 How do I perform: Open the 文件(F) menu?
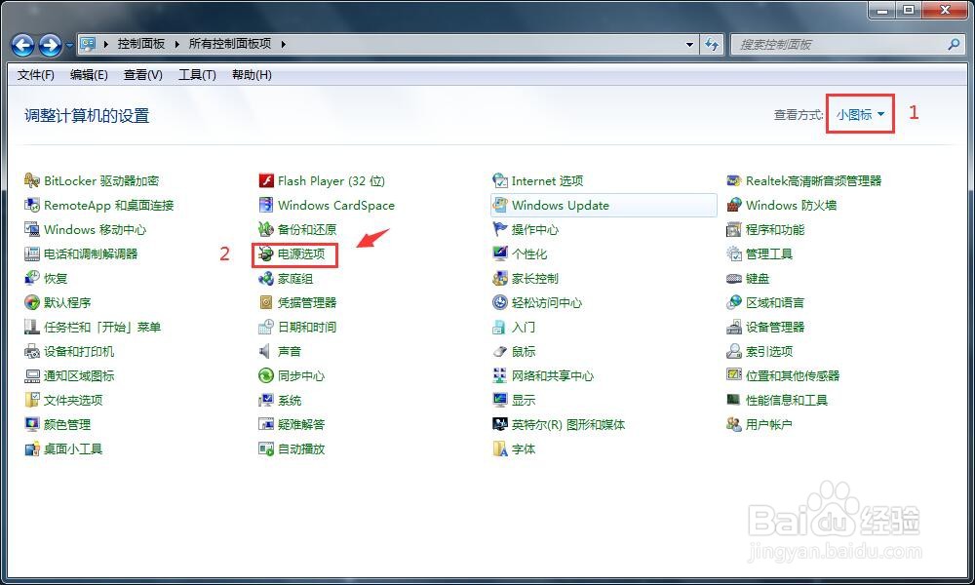(x=35, y=75)
